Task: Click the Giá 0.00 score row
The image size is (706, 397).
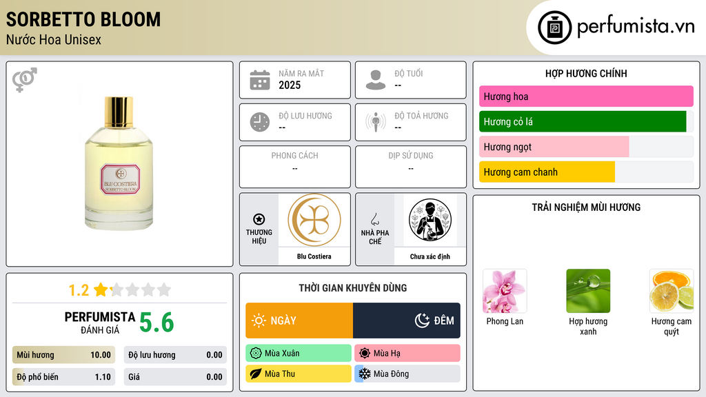Action: pyautogui.click(x=175, y=377)
